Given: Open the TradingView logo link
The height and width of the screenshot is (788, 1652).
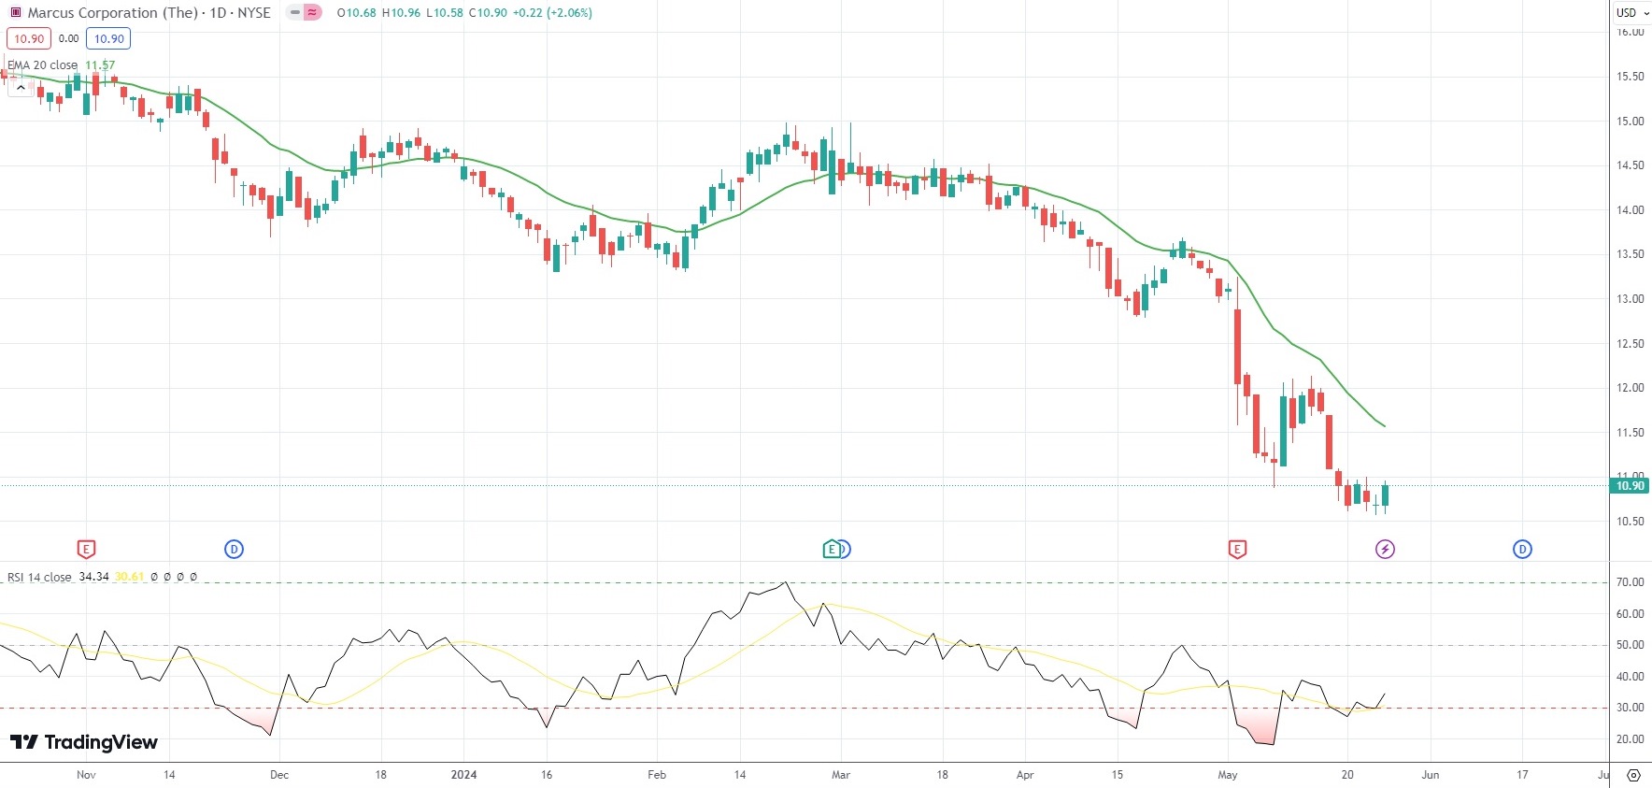Looking at the screenshot, I should (x=84, y=742).
